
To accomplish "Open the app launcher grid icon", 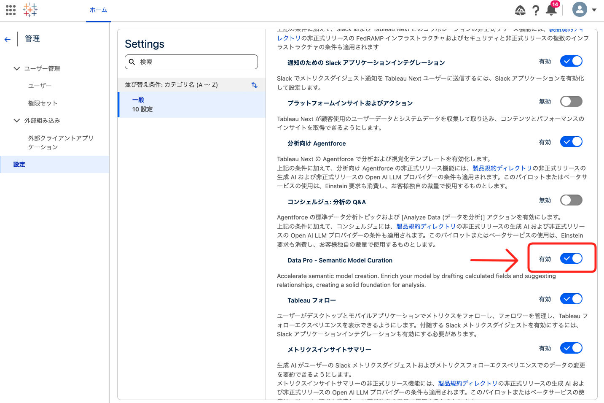I will click(x=11, y=10).
